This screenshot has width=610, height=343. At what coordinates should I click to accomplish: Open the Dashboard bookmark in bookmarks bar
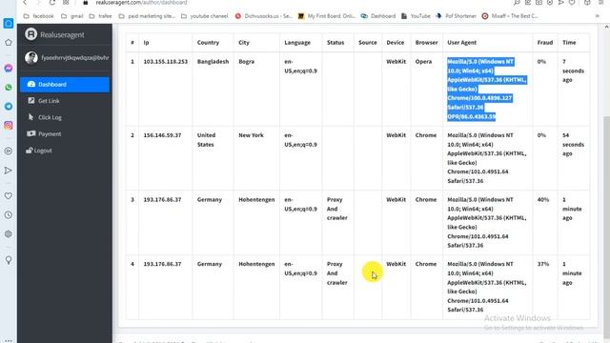click(x=378, y=16)
